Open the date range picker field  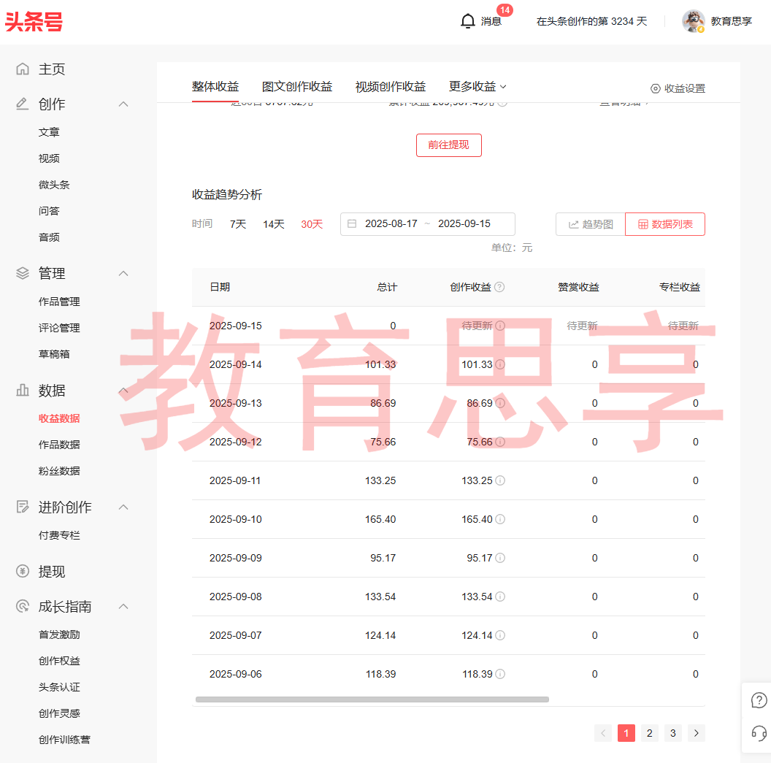click(x=427, y=223)
